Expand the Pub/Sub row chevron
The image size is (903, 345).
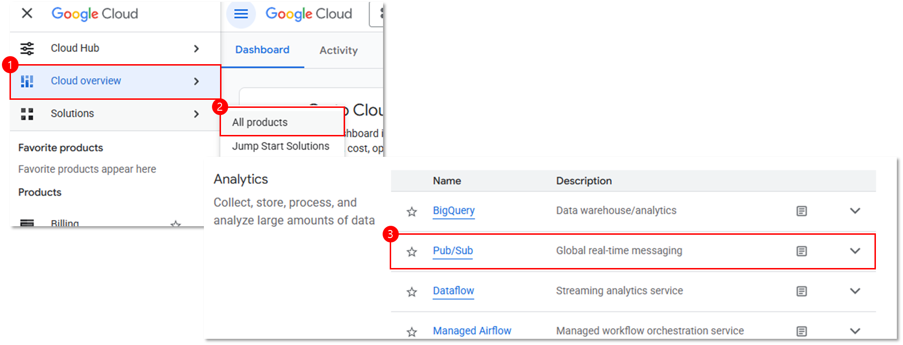click(855, 250)
